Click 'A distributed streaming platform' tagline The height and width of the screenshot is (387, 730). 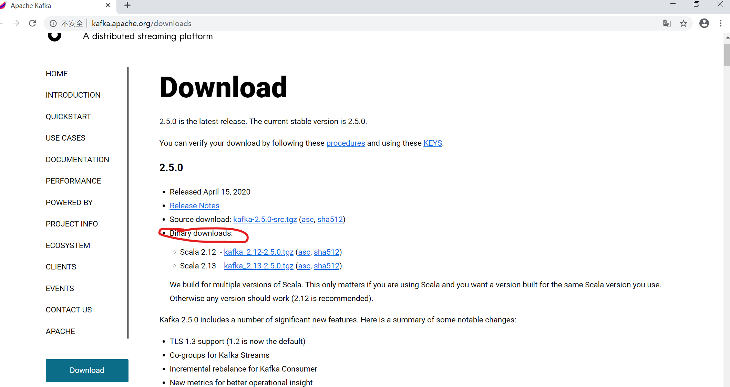[148, 36]
